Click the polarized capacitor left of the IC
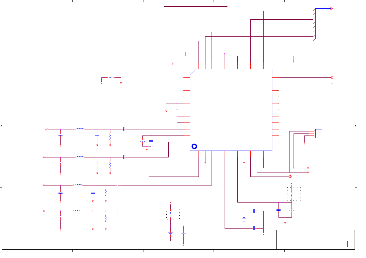Screen dimensions: 366x258 [x=142, y=141]
